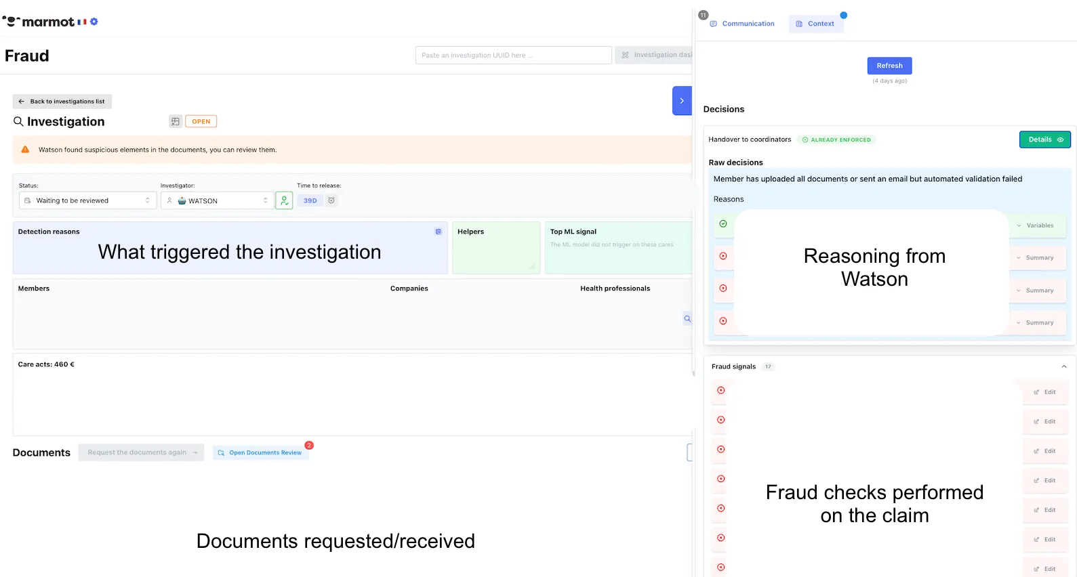The image size is (1077, 577).
Task: Click the Helpers card heading
Action: pyautogui.click(x=471, y=232)
